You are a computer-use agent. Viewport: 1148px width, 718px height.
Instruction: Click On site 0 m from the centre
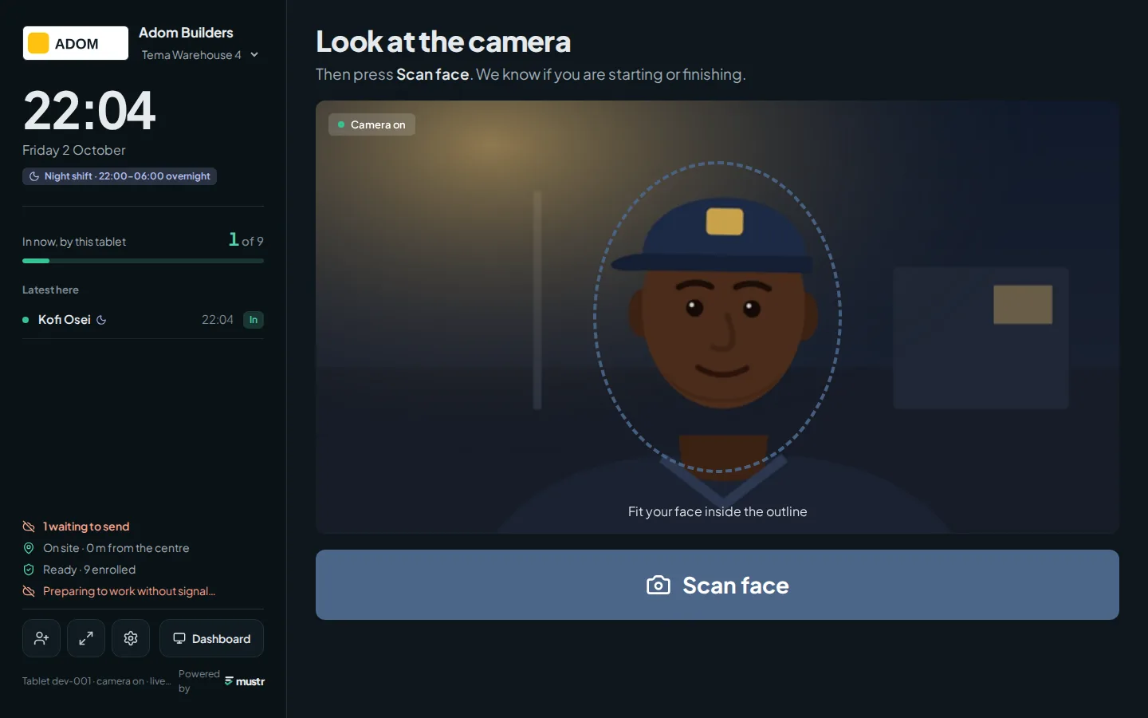(x=116, y=548)
